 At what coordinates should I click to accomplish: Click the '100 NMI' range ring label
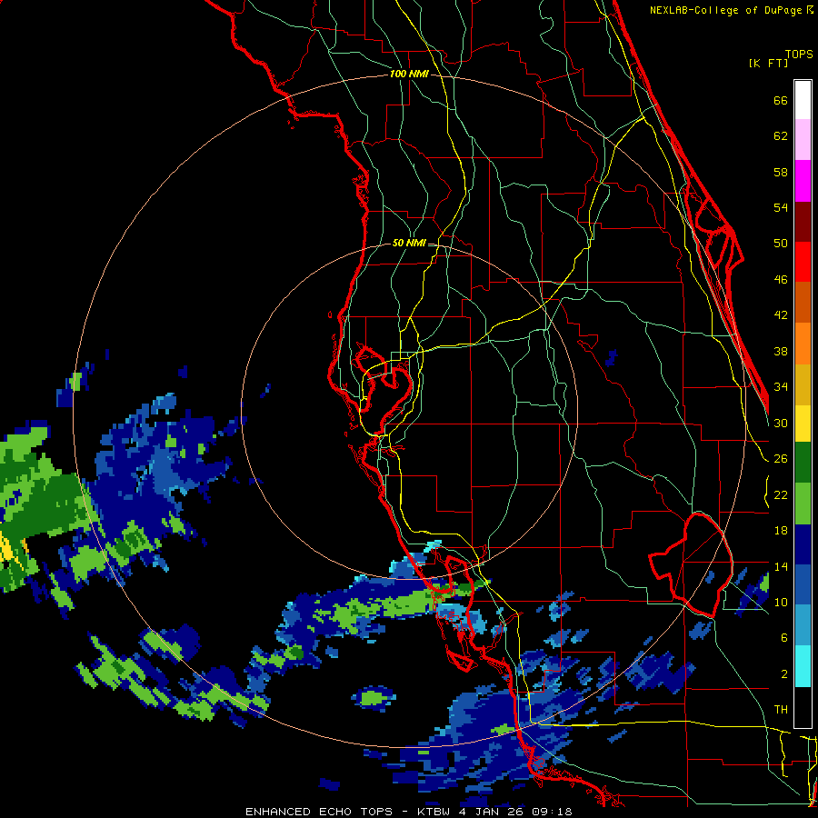[x=409, y=75]
